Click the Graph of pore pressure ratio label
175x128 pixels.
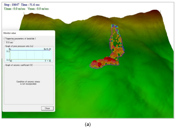[x=19, y=46]
